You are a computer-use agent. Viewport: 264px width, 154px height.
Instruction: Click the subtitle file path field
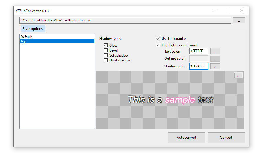pos(125,20)
